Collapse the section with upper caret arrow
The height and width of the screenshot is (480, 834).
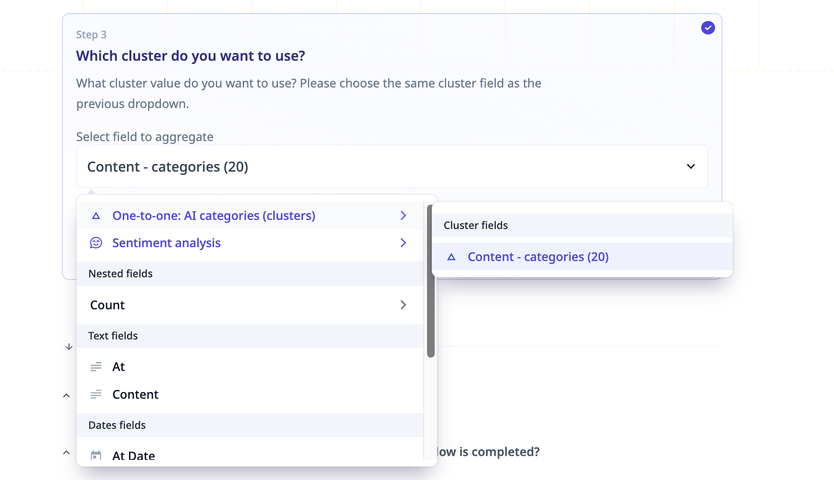pyautogui.click(x=66, y=395)
